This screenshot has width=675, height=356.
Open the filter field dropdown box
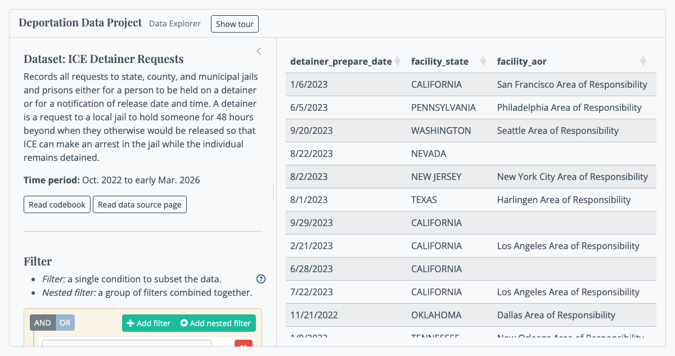[x=127, y=344]
